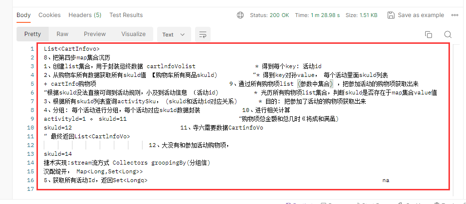Select the Pretty view mode
Screen dimensions: 466x204
click(x=33, y=34)
